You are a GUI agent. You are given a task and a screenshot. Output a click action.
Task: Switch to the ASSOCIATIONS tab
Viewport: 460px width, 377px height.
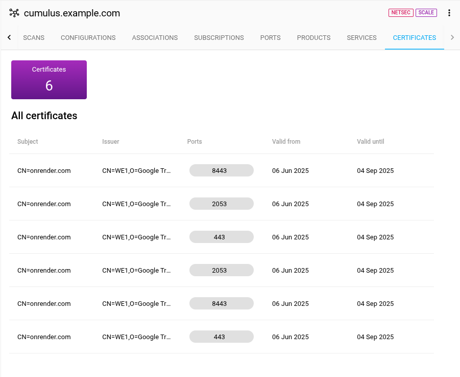pyautogui.click(x=155, y=37)
